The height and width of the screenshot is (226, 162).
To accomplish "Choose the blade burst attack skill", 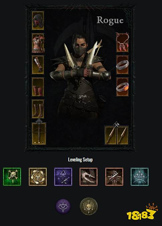I will [x=114, y=177].
